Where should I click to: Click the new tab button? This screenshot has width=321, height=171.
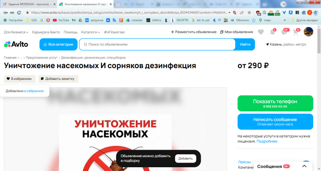point(117,4)
